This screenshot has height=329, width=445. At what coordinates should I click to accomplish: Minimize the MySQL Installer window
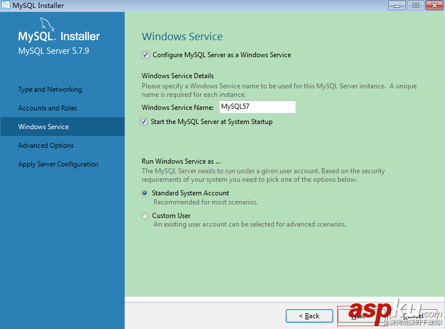point(397,6)
